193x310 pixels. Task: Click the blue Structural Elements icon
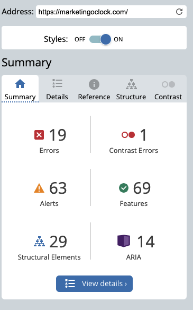point(39,241)
